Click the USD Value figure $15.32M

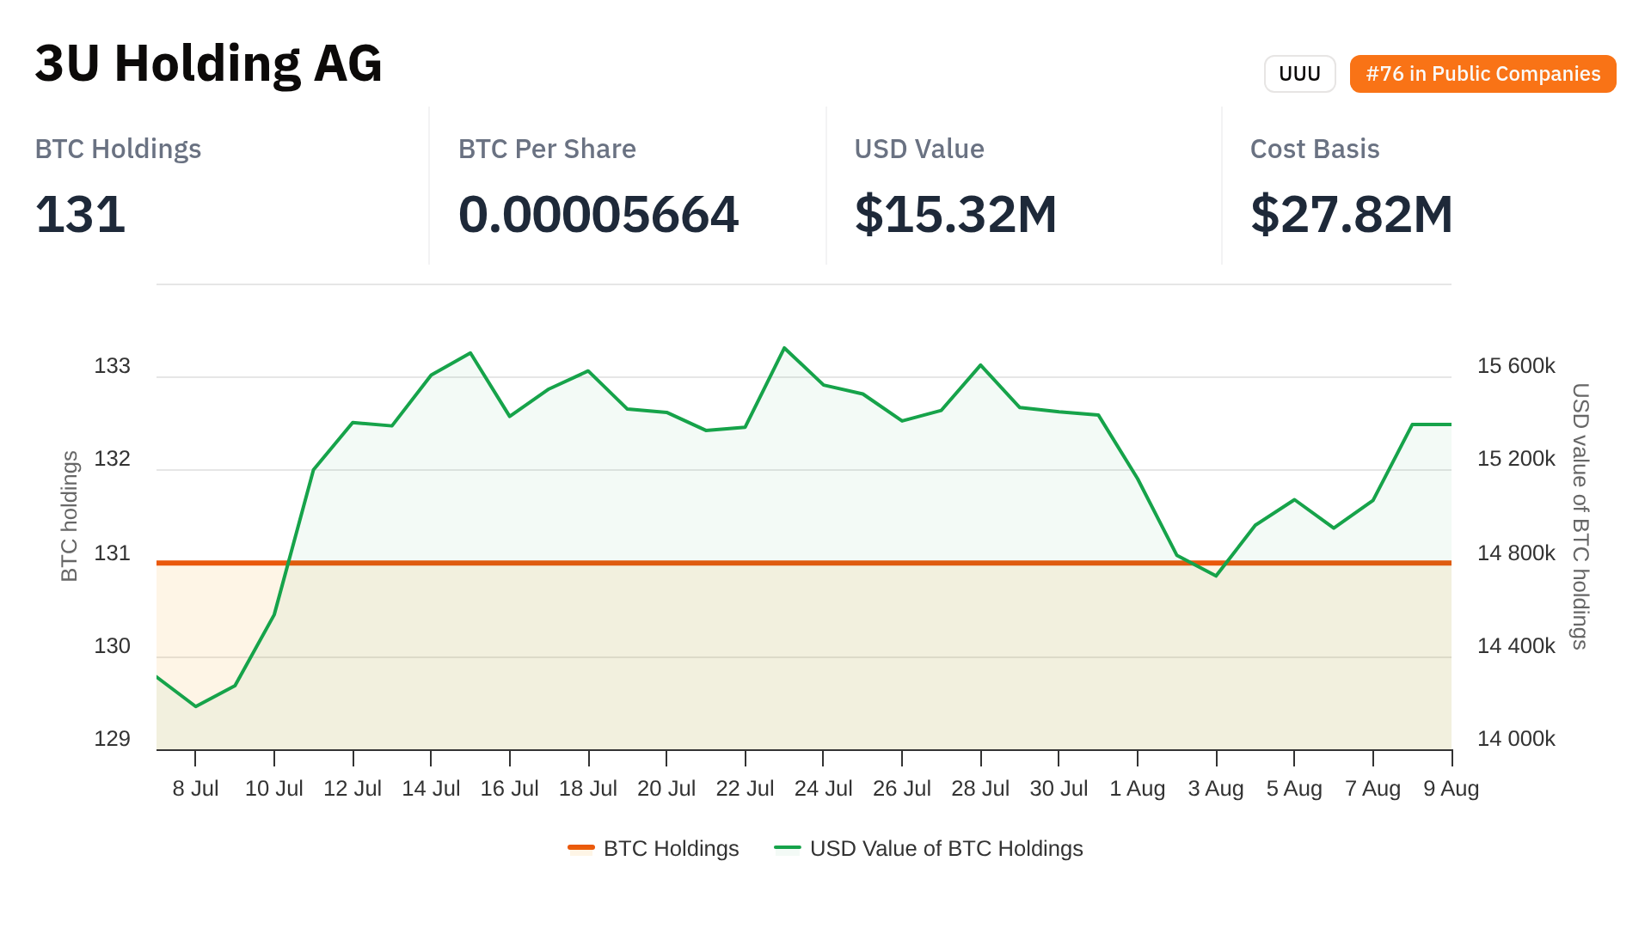pyautogui.click(x=955, y=214)
